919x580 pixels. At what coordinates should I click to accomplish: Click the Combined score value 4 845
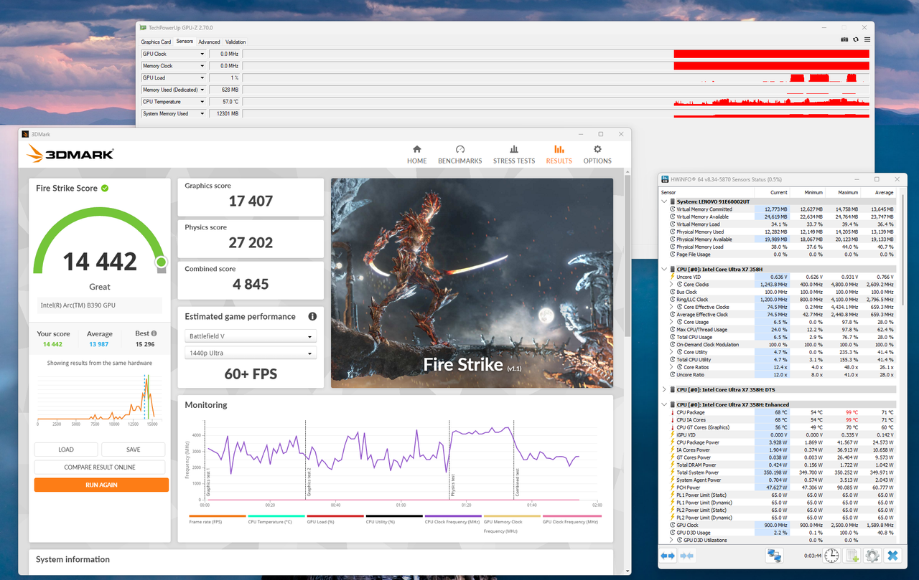tap(251, 285)
